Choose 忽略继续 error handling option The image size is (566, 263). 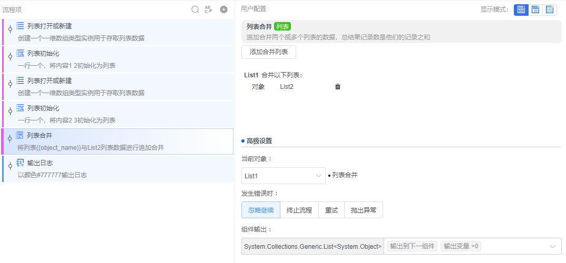click(261, 210)
